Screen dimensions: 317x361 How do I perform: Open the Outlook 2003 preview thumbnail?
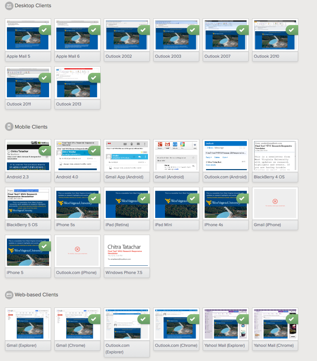(x=176, y=35)
